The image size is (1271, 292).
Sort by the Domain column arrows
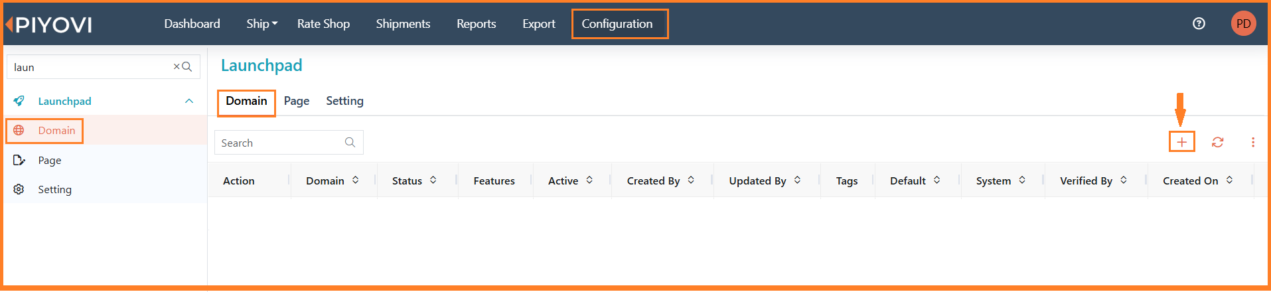click(x=355, y=180)
